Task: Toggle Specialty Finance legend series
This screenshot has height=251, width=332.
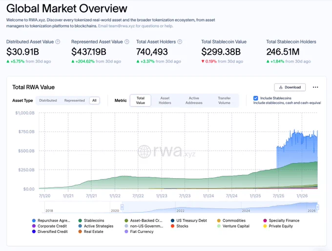Action: tap(281, 221)
